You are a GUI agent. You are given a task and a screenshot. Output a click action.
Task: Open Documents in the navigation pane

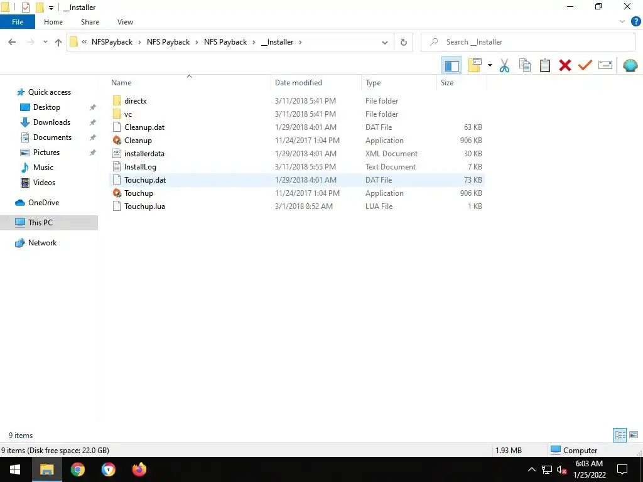52,137
